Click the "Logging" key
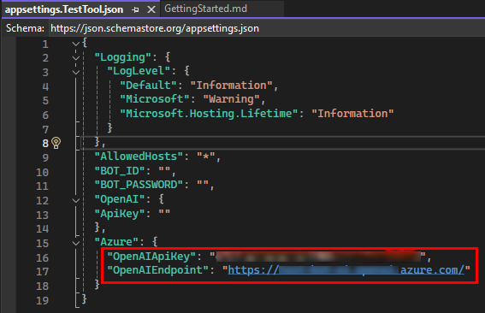Image resolution: width=485 pixels, height=313 pixels. 122,57
